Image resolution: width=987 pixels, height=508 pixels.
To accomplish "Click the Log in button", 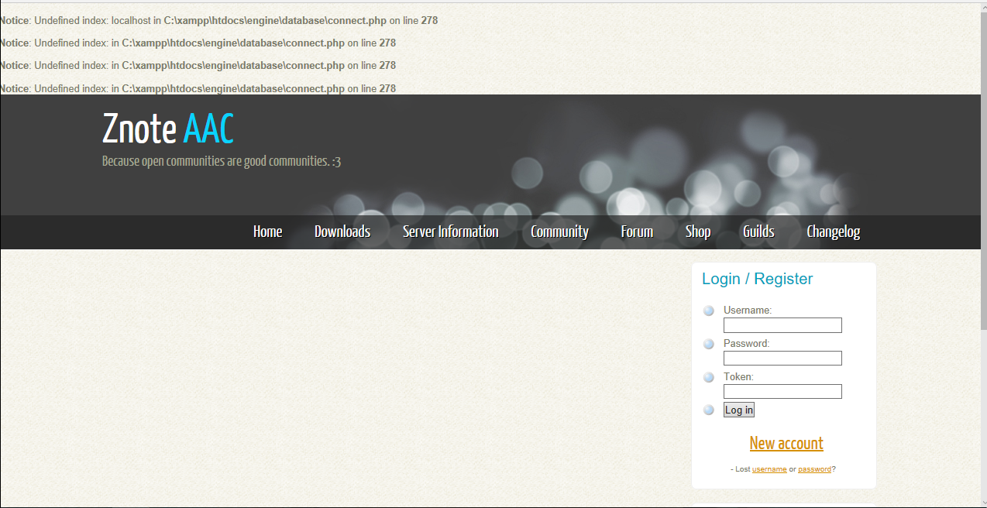I will 739,410.
